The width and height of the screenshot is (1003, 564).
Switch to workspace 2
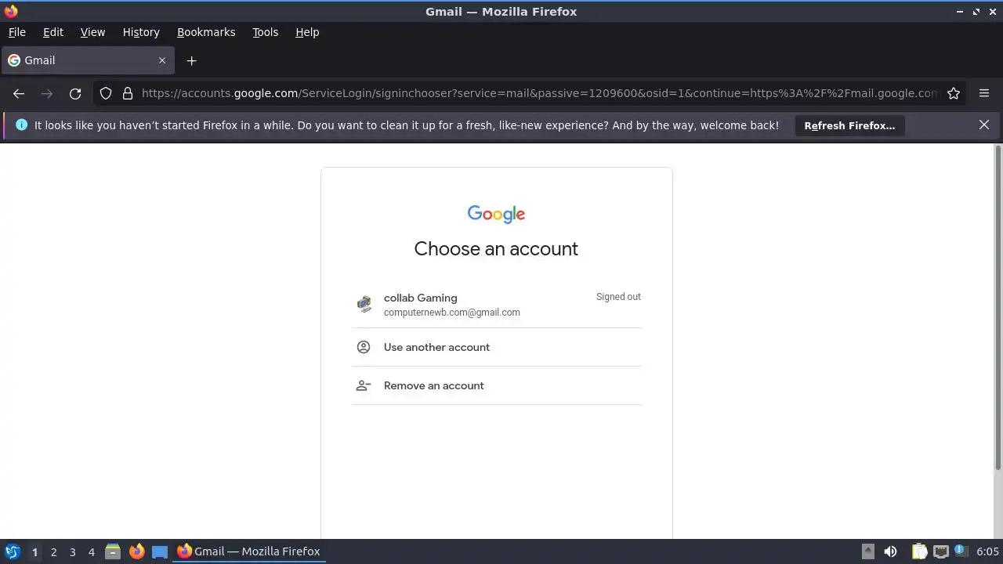click(x=53, y=551)
